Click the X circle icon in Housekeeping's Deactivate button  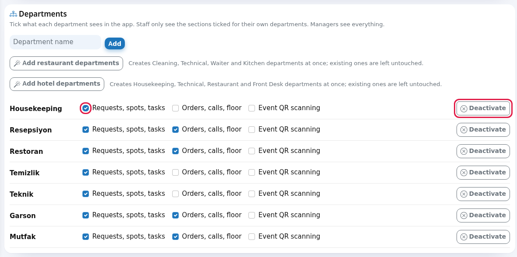pyautogui.click(x=464, y=108)
